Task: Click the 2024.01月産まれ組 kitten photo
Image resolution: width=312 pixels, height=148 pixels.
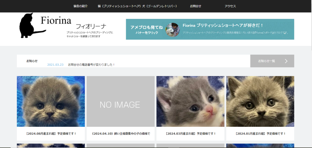Action: point(260,101)
